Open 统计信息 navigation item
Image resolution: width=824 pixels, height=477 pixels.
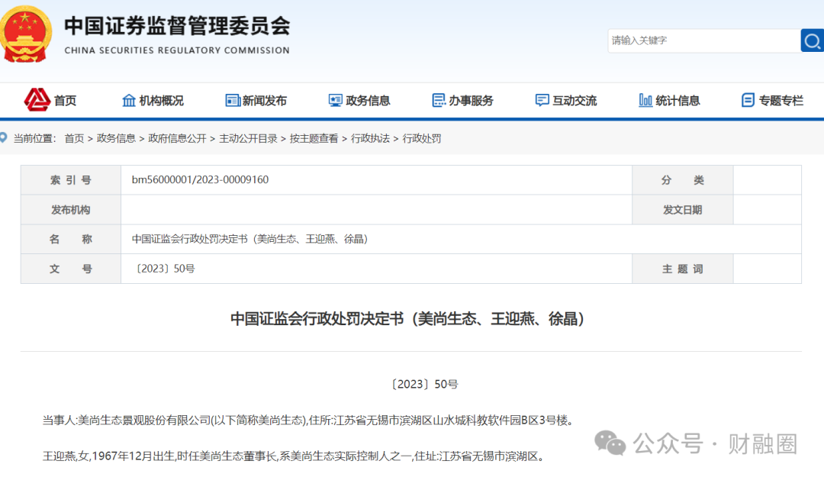tap(678, 101)
